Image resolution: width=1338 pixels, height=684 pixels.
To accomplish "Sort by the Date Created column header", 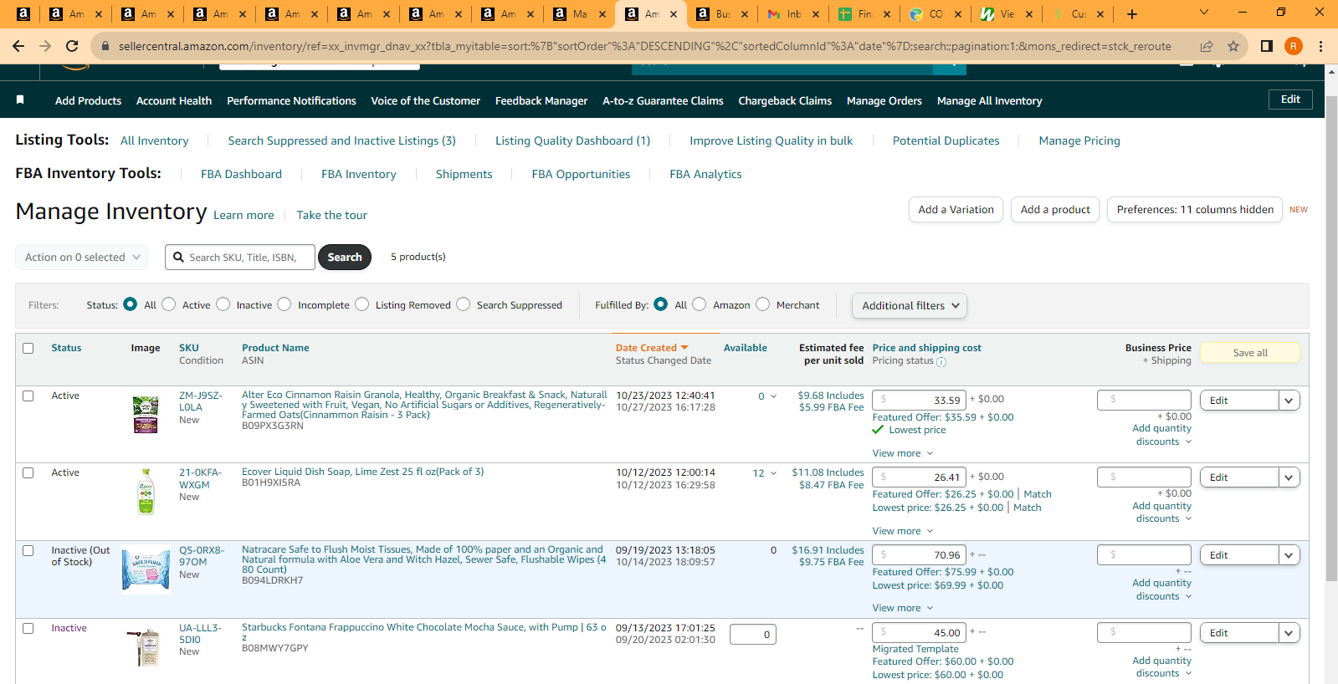I will [652, 348].
